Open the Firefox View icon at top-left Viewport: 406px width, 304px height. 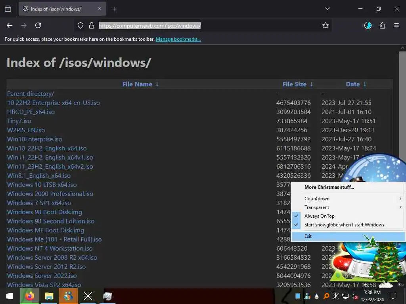pyautogui.click(x=8, y=9)
